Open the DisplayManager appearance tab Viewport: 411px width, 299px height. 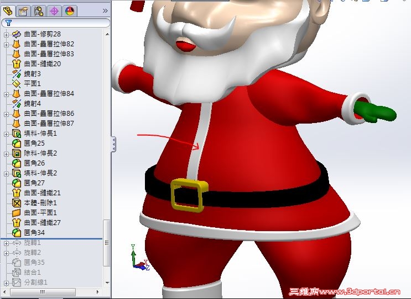(x=70, y=11)
